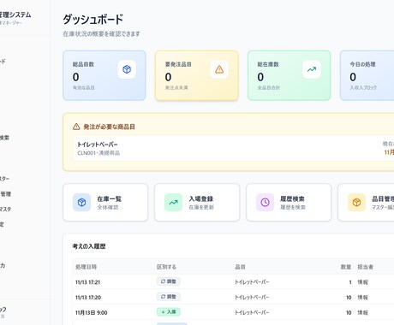Click the 発注点未満 caption under 要発注品目
This screenshot has width=394, height=325.
tap(176, 87)
